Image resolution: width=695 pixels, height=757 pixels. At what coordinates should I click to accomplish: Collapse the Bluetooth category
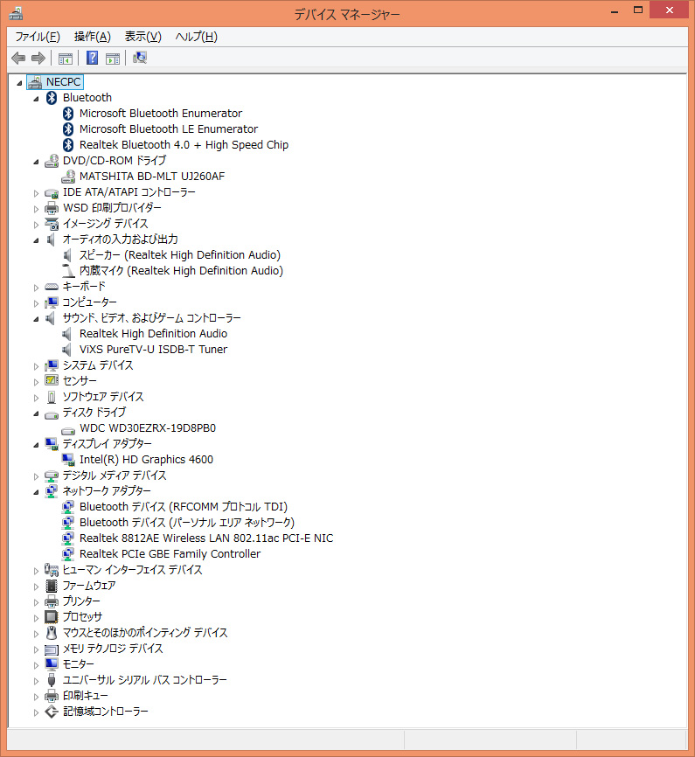(x=37, y=98)
